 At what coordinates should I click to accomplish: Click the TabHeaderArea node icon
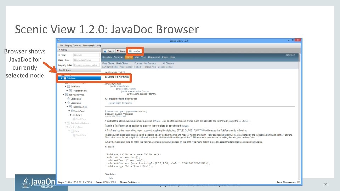point(67,95)
